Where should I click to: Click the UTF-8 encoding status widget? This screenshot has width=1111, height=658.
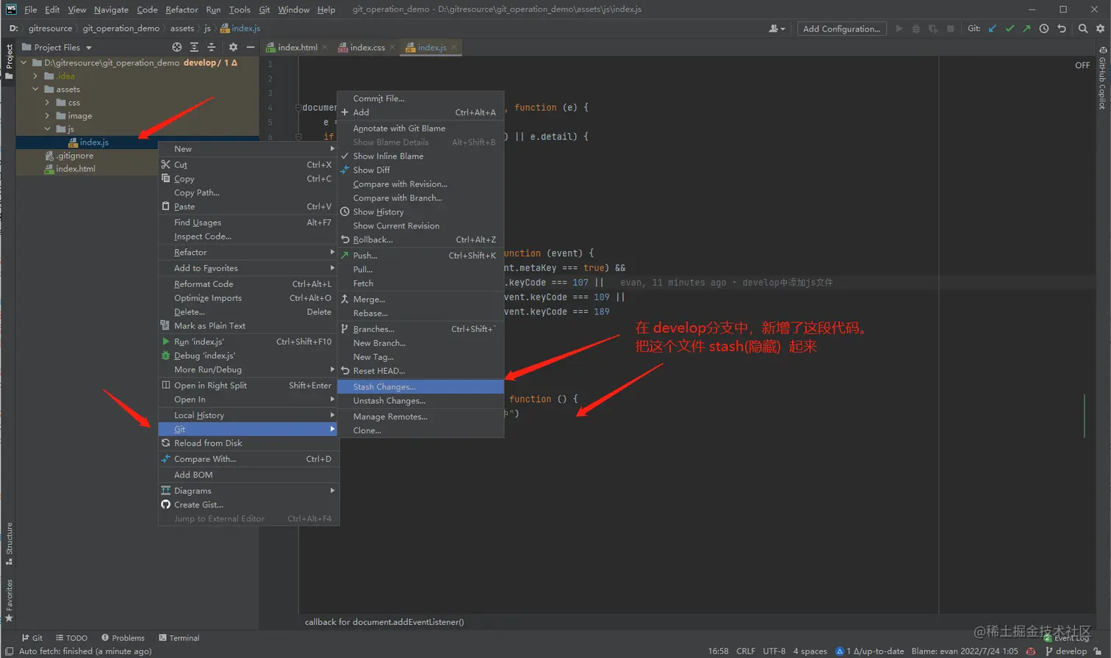coord(774,651)
